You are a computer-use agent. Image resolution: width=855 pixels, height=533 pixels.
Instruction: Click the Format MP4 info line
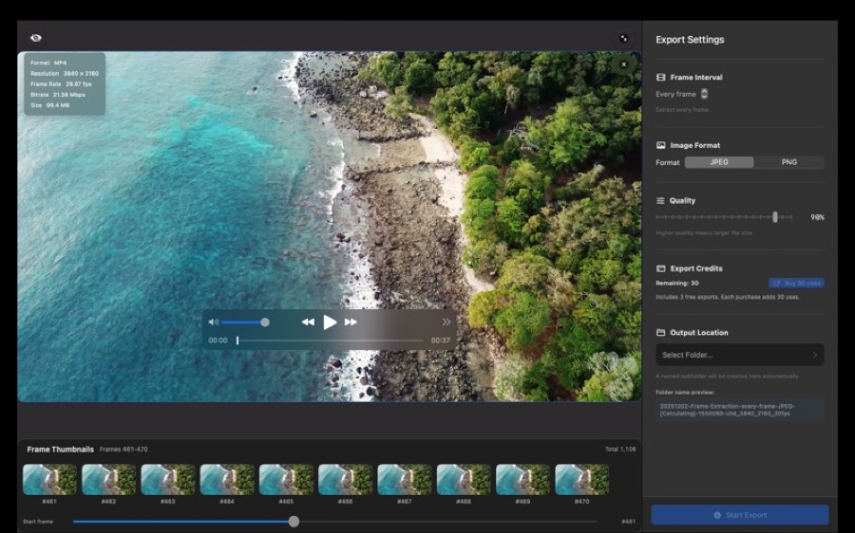pos(48,64)
